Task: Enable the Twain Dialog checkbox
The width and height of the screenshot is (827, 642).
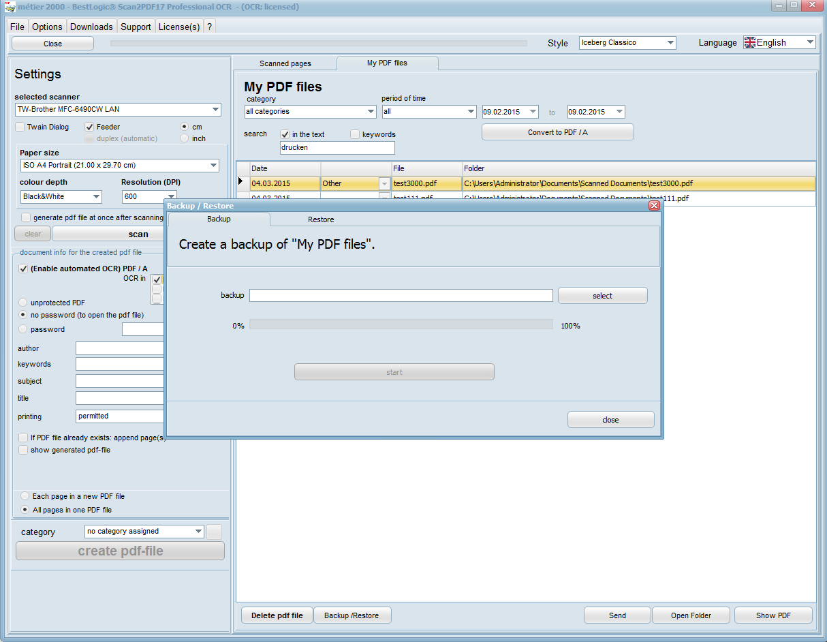Action: click(x=20, y=127)
